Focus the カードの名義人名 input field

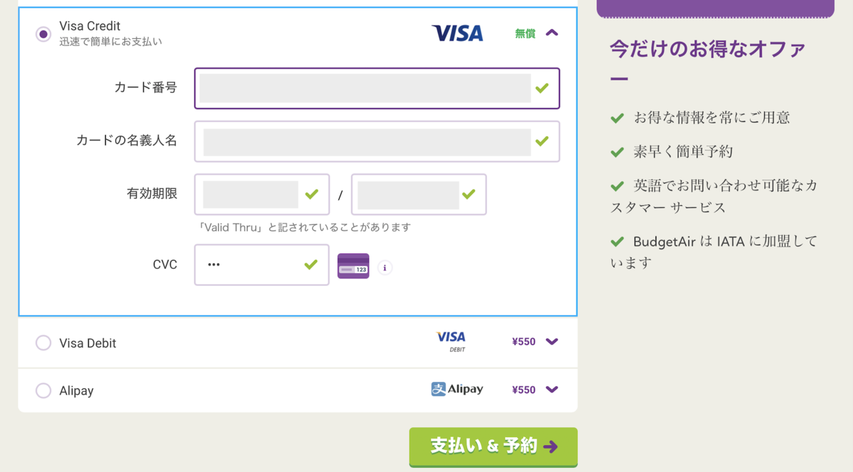pos(366,141)
